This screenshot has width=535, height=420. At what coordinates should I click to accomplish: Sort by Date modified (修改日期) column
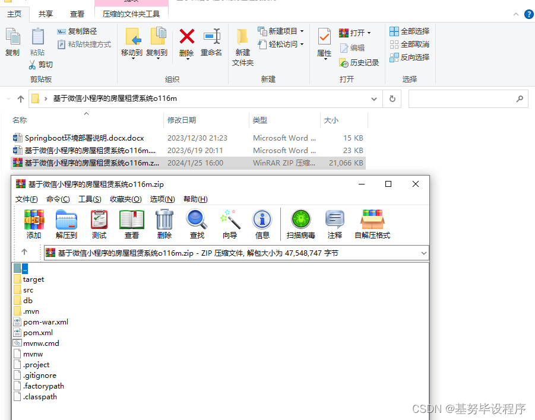click(182, 120)
